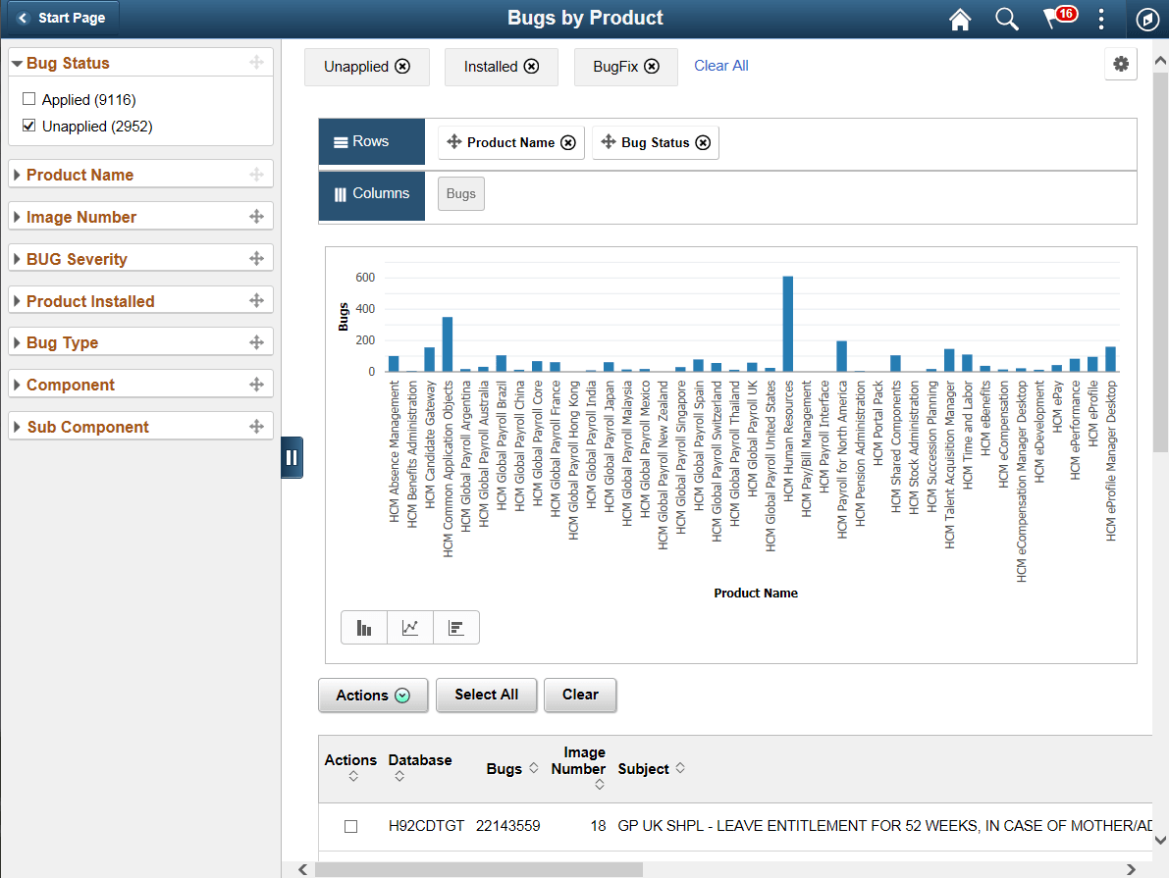Open the NavBar compass icon
Screen dimensions: 1169x878
coord(1146,19)
